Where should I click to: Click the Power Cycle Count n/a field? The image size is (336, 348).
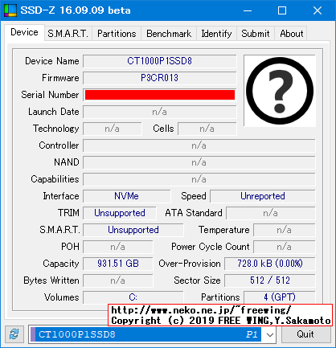point(285,247)
